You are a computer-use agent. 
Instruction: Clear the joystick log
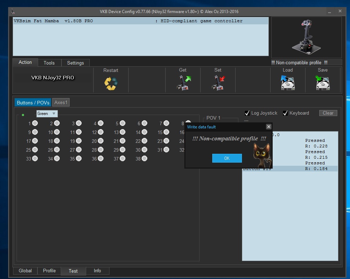[328, 113]
